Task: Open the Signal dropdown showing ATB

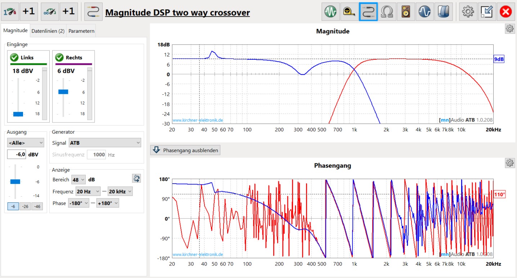Action: [104, 142]
